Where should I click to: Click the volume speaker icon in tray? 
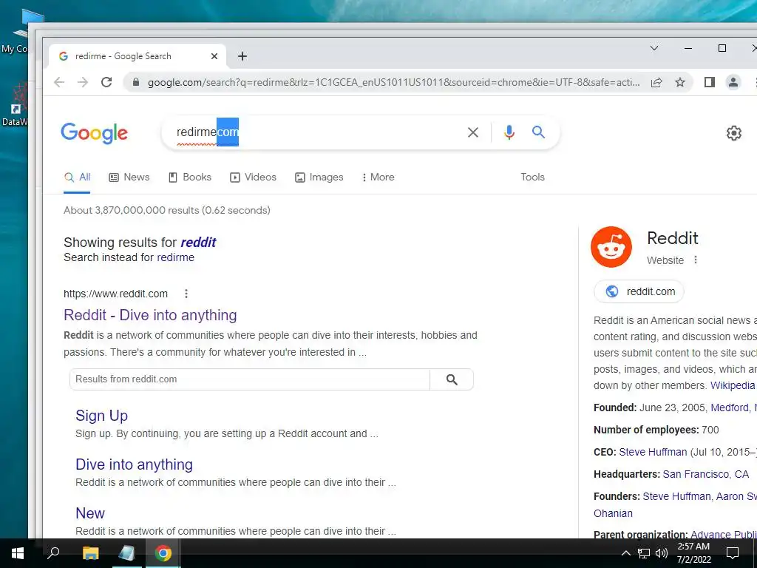[x=662, y=553]
